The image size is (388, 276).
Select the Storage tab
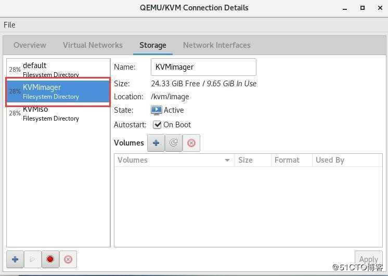point(153,45)
